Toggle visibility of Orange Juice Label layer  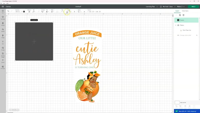point(197,35)
